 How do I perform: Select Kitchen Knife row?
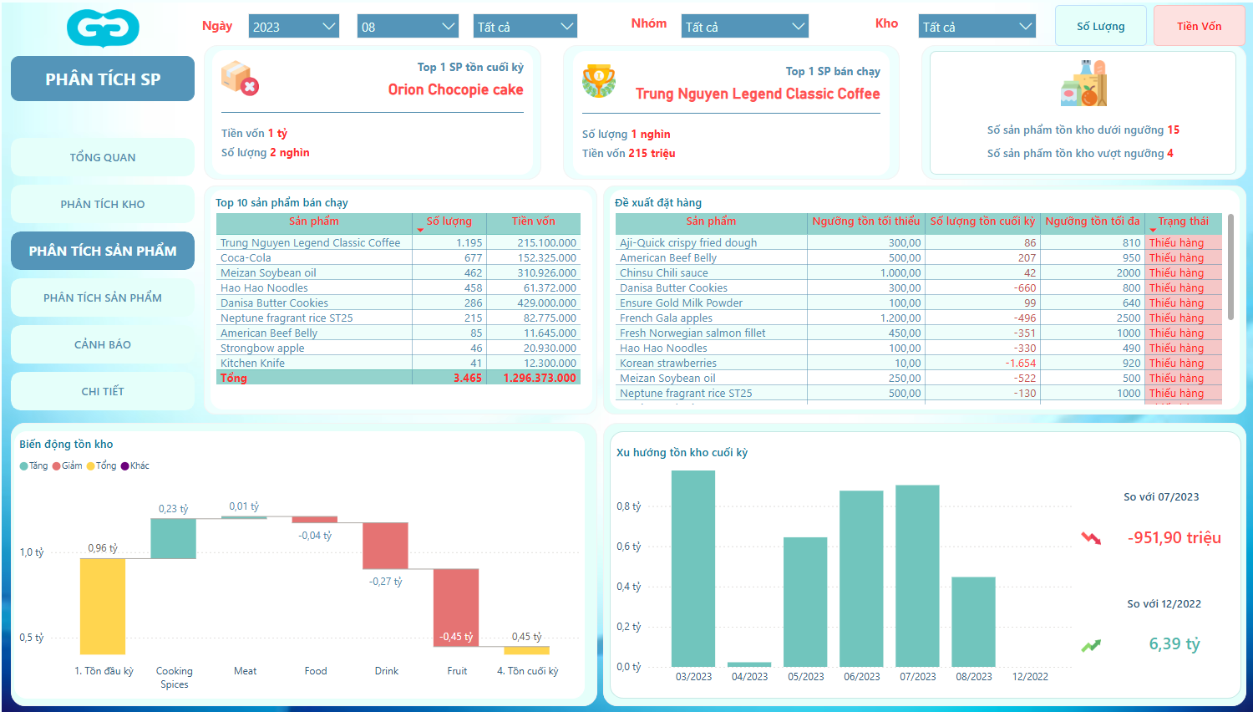(398, 364)
